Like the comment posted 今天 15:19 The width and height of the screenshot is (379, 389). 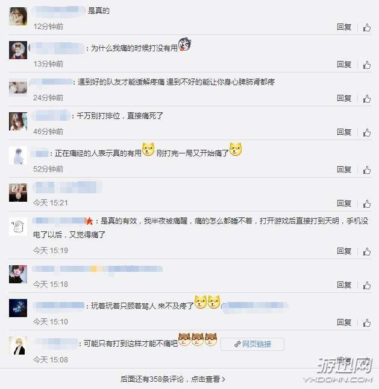(366, 251)
